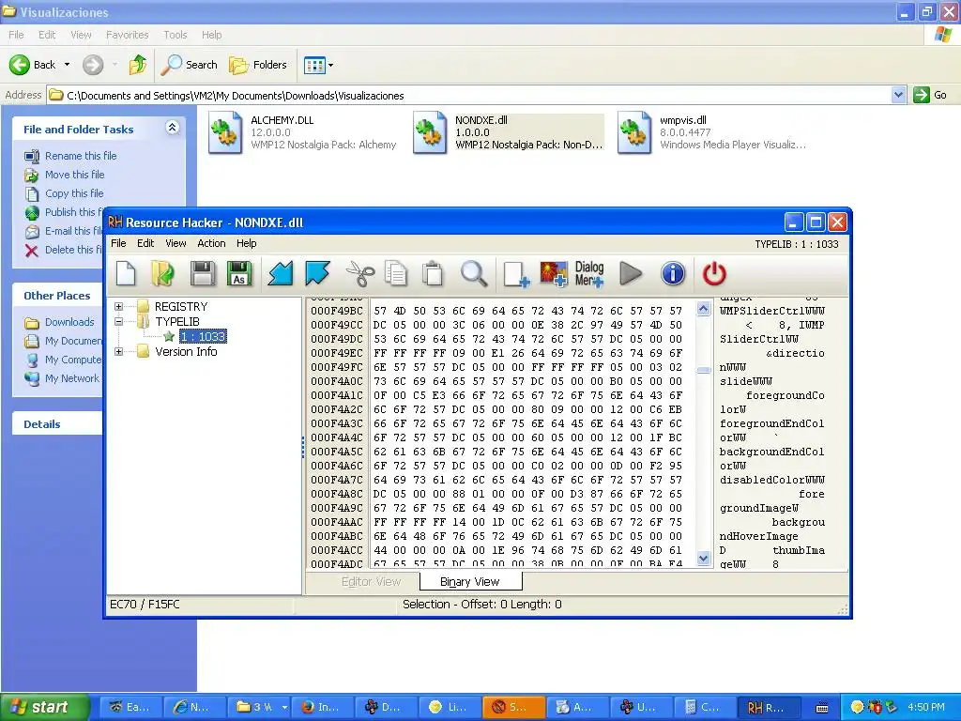Click Explorer Search toolbar button
The height and width of the screenshot is (721, 961).
[190, 65]
